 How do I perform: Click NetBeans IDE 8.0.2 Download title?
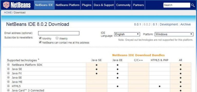click(x=37, y=24)
